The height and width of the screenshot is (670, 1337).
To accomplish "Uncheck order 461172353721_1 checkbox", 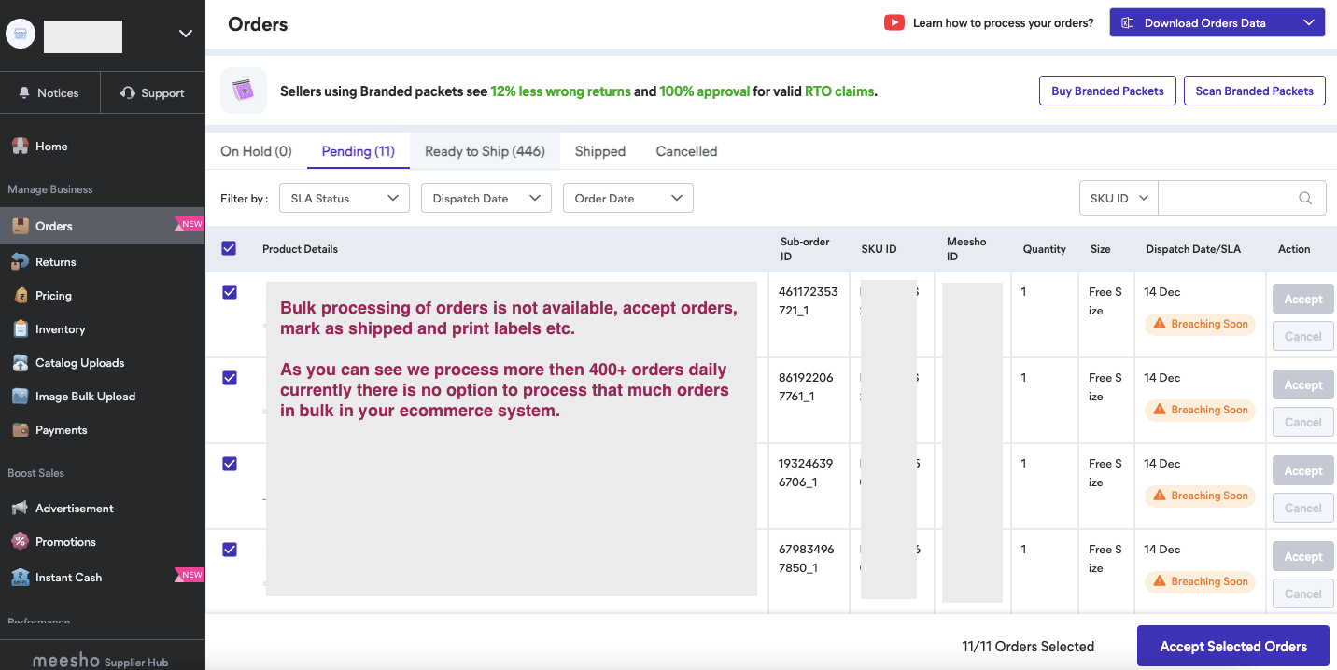I will coord(230,292).
